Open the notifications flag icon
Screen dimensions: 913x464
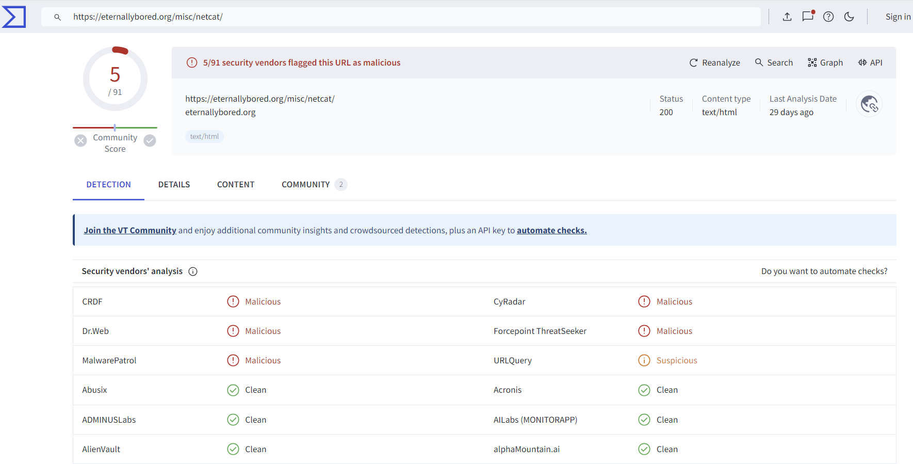point(808,16)
